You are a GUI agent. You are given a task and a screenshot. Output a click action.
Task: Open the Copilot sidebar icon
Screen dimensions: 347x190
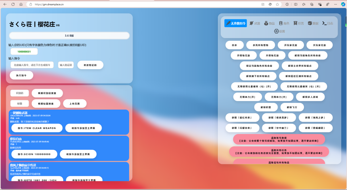tap(343, 4)
